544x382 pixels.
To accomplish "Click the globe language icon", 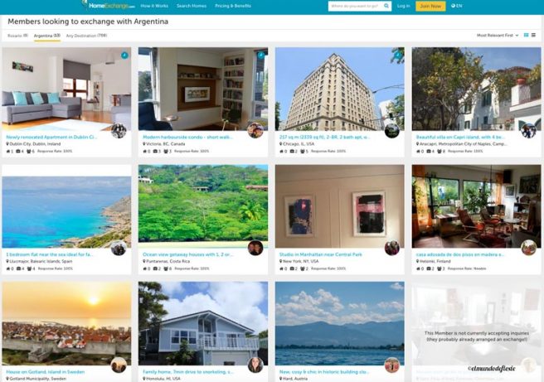I will [x=453, y=6].
